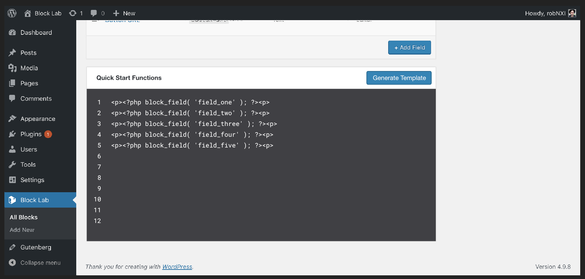
Task: Open Appearance via the brush icon
Action: [12, 118]
